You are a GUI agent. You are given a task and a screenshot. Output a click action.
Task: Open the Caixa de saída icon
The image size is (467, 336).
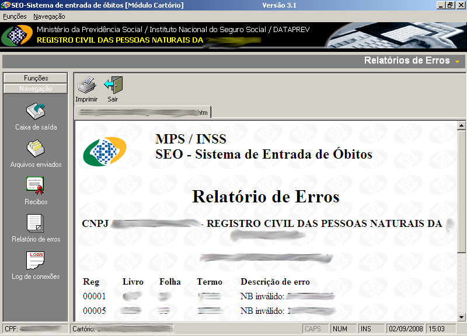click(36, 111)
